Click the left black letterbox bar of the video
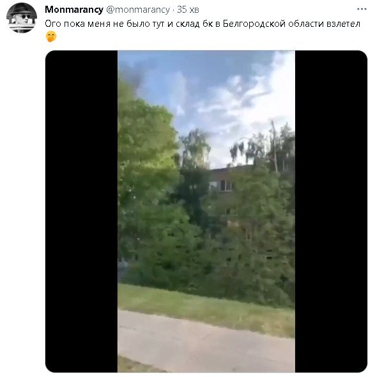 click(x=82, y=212)
